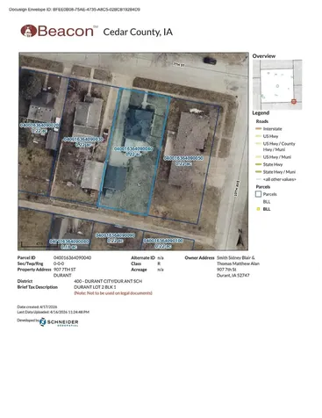Click the parked car on 7th St

[x=210, y=61]
